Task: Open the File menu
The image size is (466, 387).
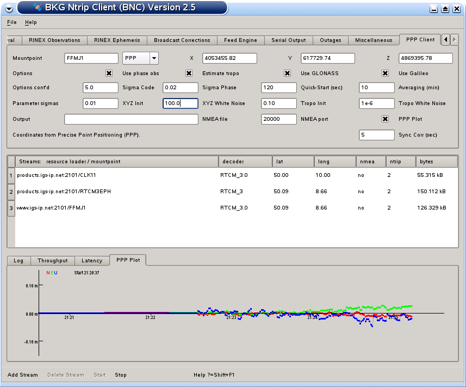Action: click(12, 22)
